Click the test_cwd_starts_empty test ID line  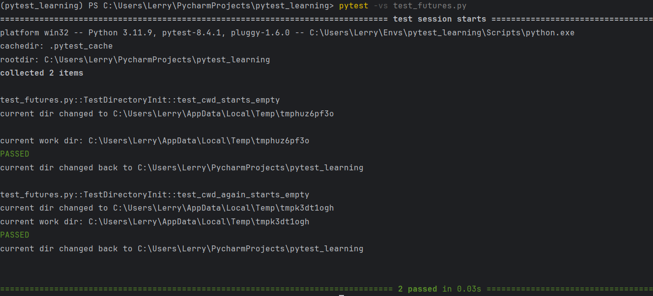point(140,100)
